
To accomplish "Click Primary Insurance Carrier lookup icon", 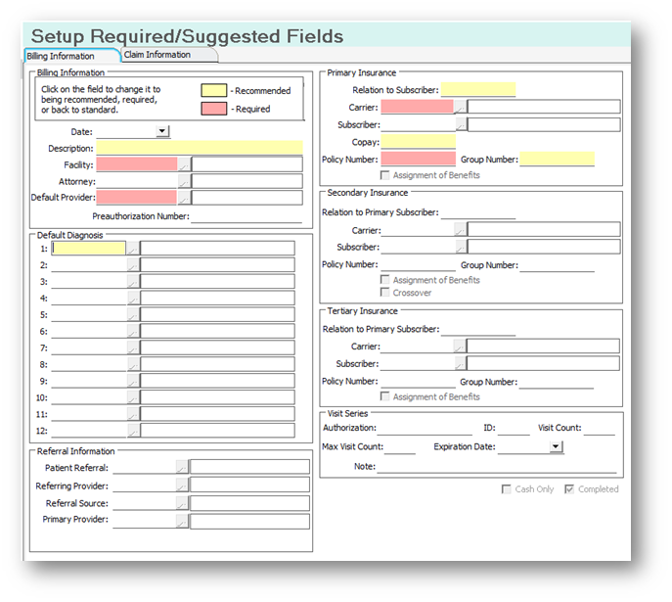I will (461, 108).
